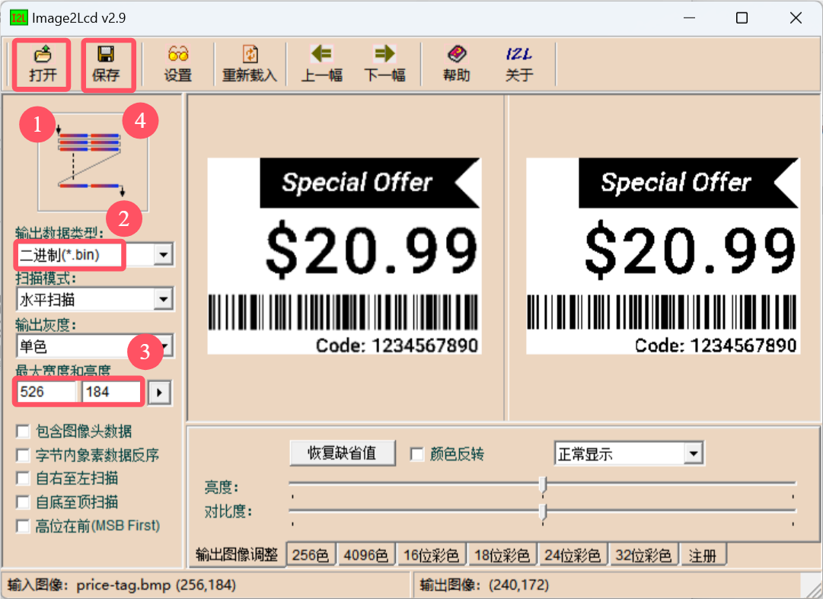The width and height of the screenshot is (823, 599).
Task: Click Image2Lcd app icon in title bar
Action: point(18,18)
